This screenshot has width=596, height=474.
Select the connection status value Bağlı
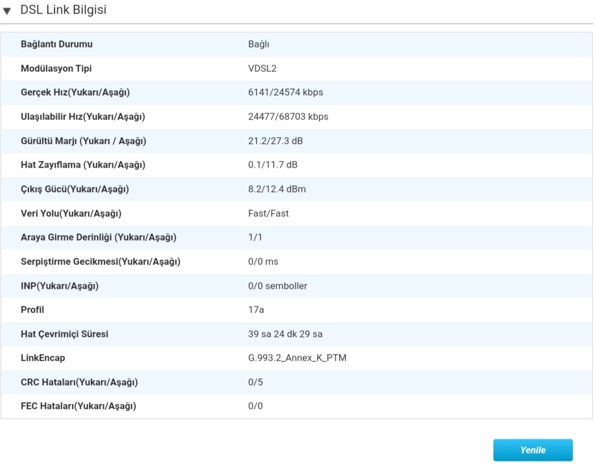[x=259, y=44]
